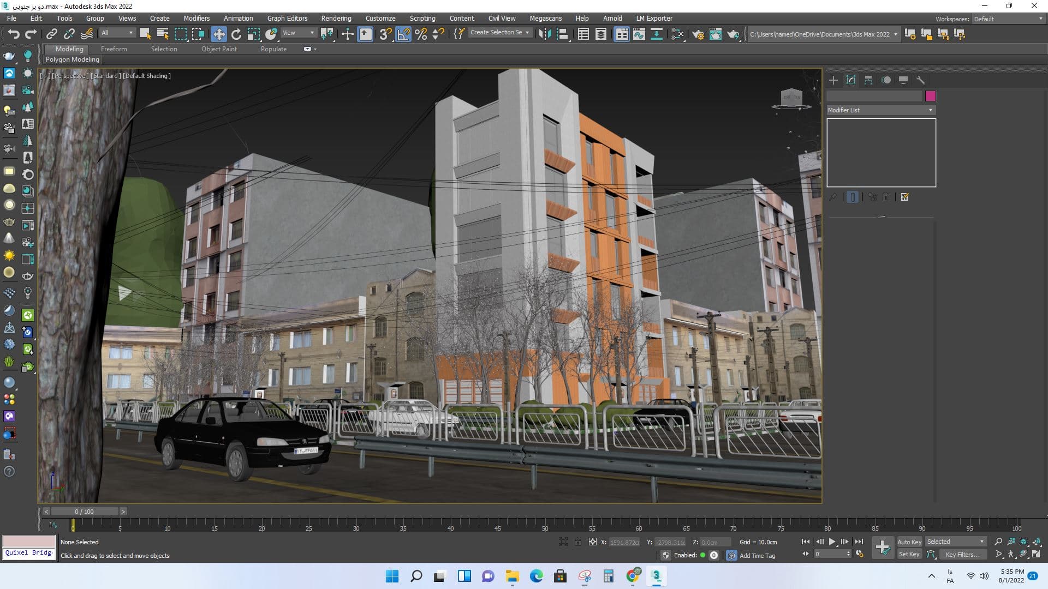Click the Redo arrow icon

(x=31, y=34)
